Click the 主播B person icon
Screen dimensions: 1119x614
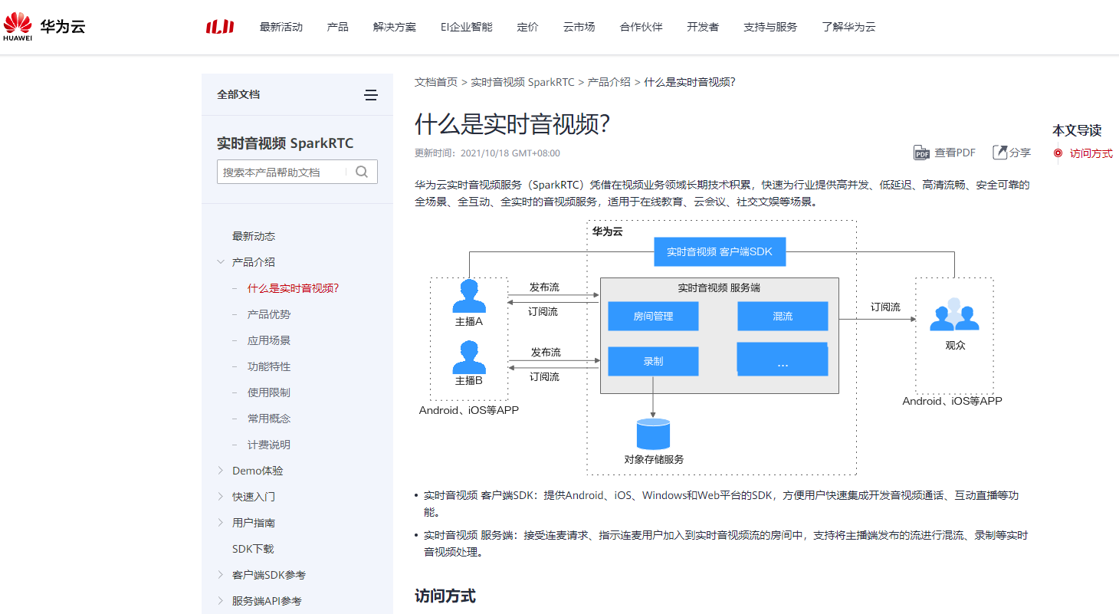tap(469, 356)
